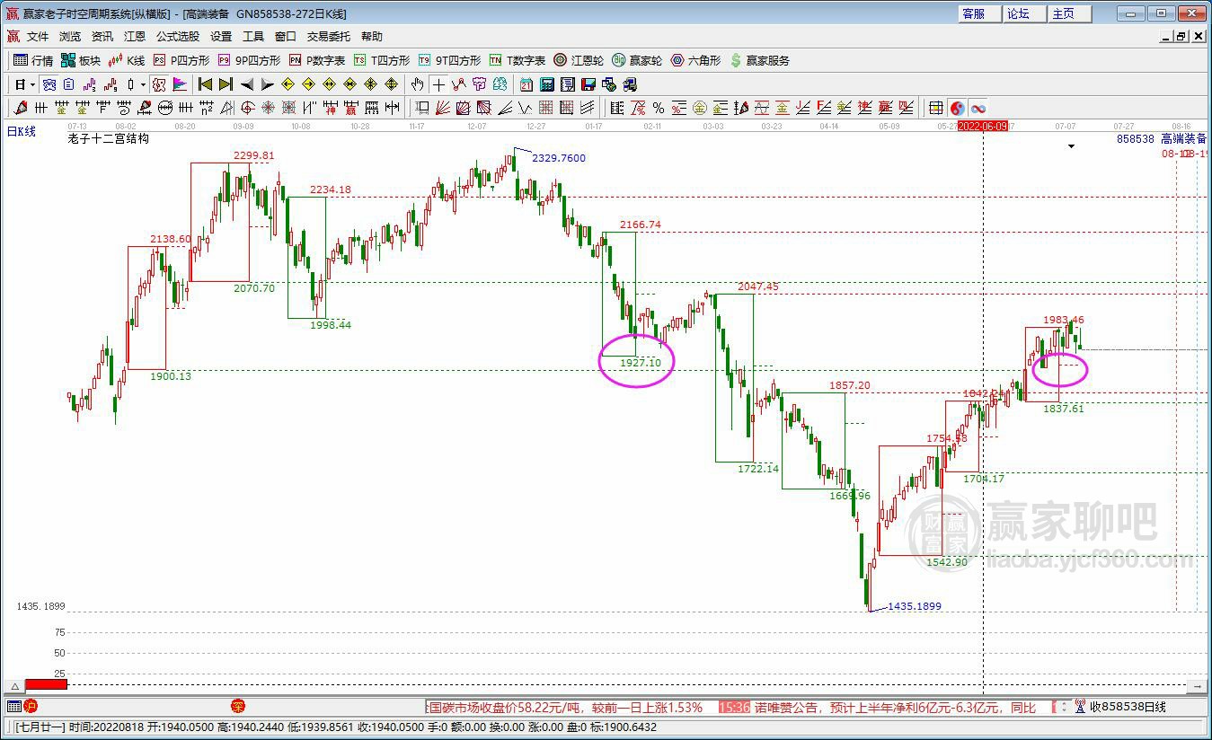Open the 资讯 menu

point(102,37)
